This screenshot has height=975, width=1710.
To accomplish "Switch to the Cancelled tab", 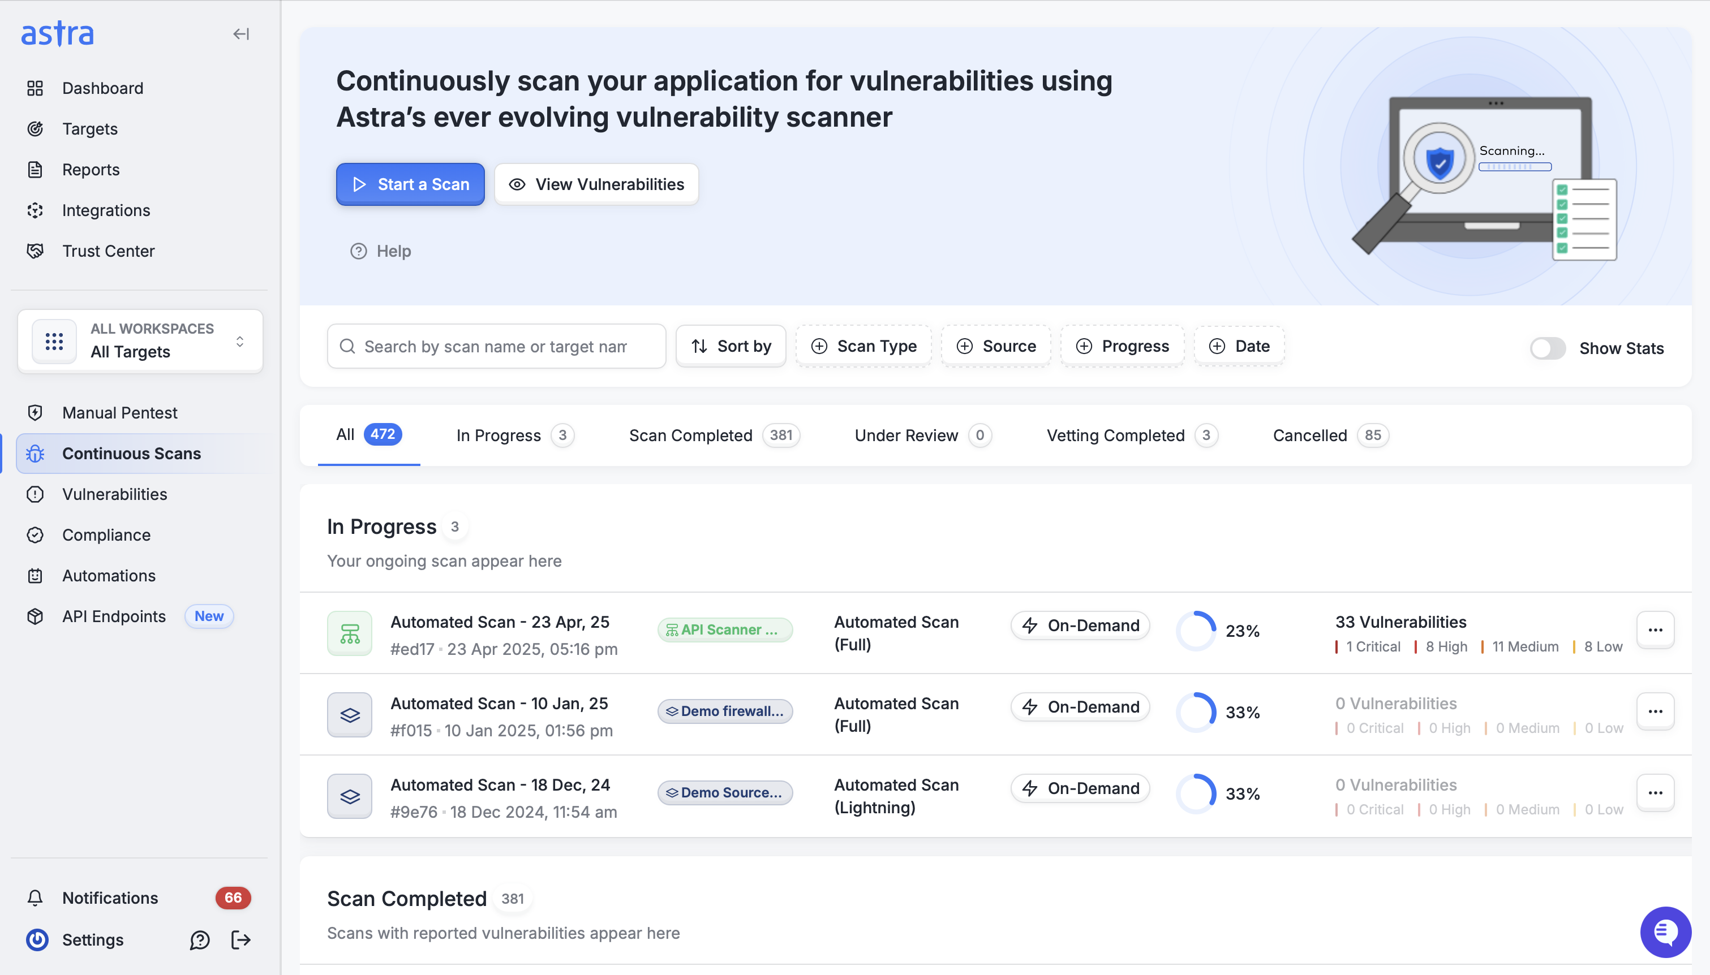I will (1331, 435).
